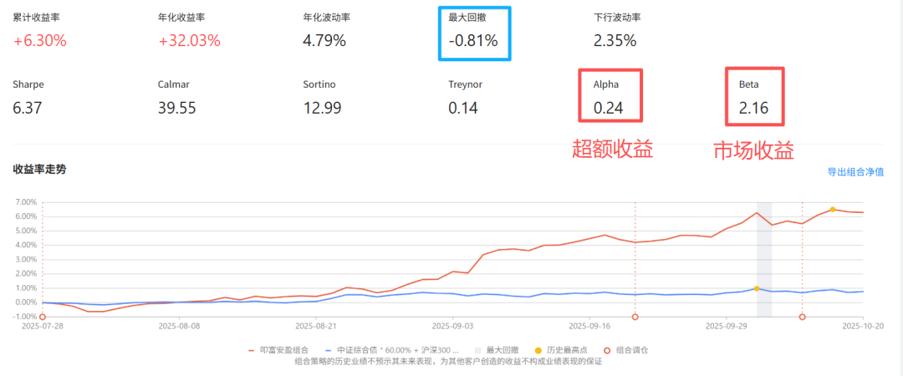Screen dimensions: 903x376
Task: Click the 年化收益率 value +32.03%
Action: (189, 40)
